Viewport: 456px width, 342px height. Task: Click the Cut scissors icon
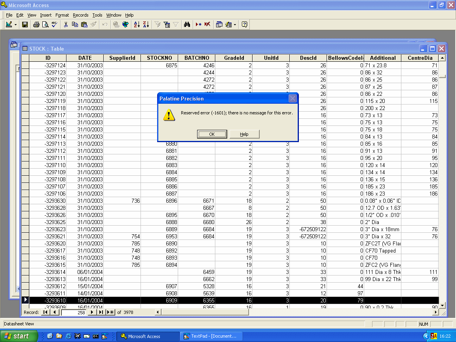(x=66, y=25)
